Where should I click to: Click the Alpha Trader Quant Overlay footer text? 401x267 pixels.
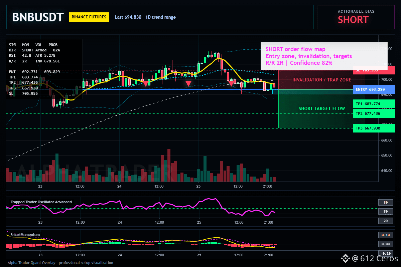(60, 263)
